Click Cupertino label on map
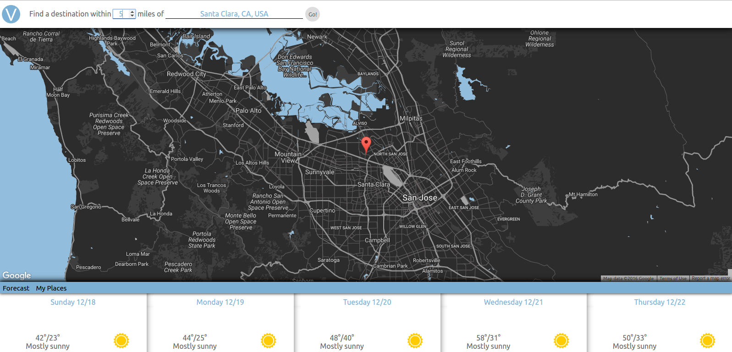The width and height of the screenshot is (732, 352). (322, 210)
